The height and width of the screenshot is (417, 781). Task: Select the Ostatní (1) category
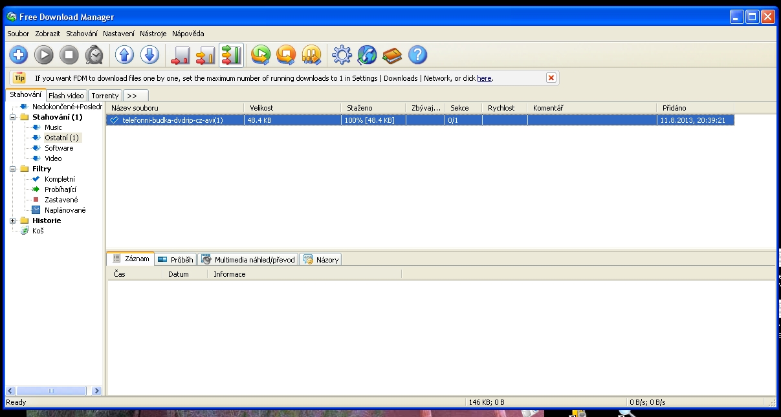point(61,138)
